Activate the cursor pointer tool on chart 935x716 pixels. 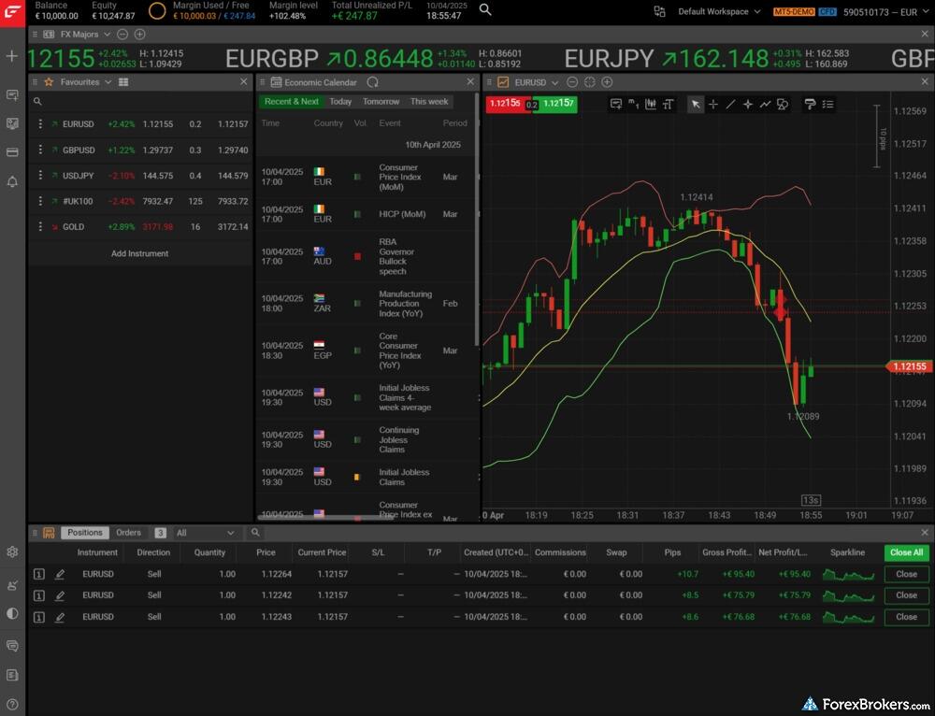point(696,105)
